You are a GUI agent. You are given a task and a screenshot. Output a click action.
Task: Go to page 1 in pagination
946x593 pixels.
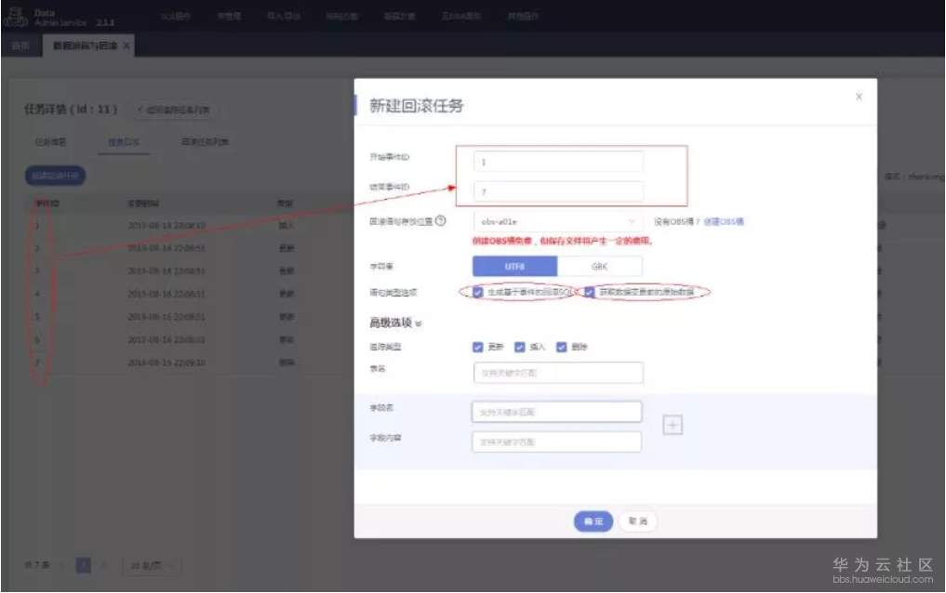(x=84, y=565)
